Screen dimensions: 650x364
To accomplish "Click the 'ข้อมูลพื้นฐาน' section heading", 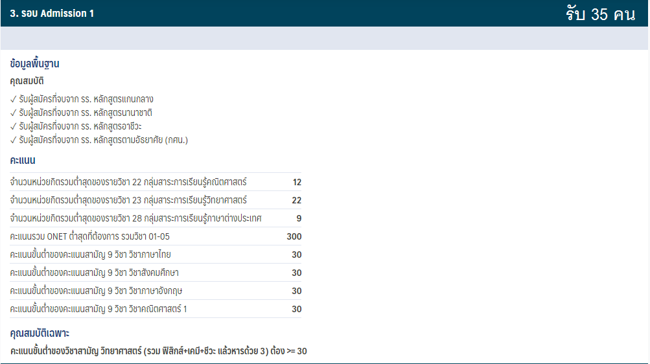I will pyautogui.click(x=35, y=64).
